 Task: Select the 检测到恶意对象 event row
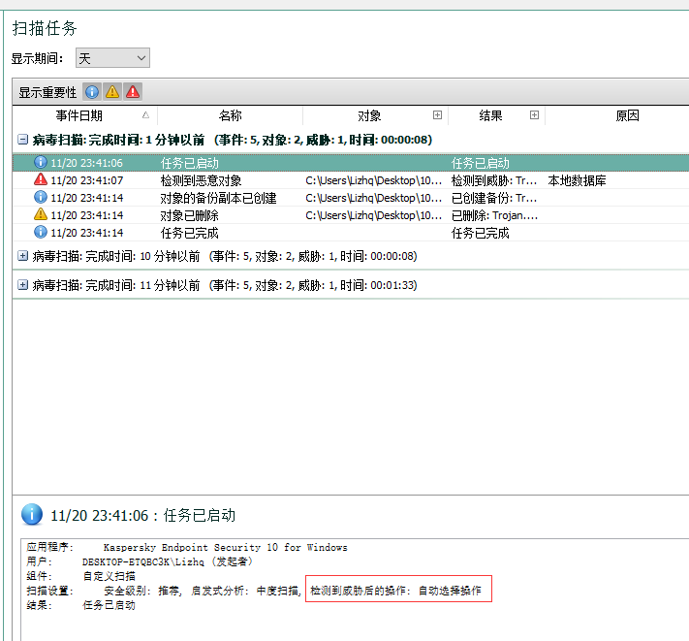pyautogui.click(x=202, y=180)
